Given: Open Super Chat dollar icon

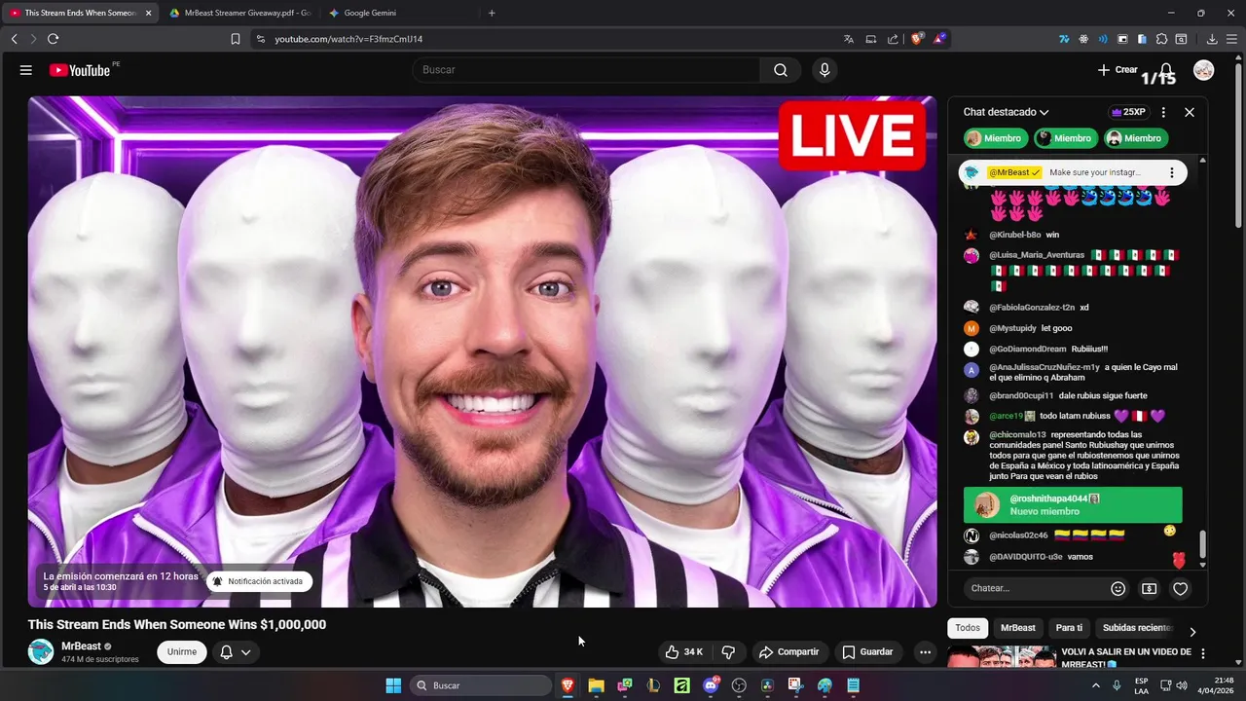Looking at the screenshot, I should click(x=1150, y=588).
